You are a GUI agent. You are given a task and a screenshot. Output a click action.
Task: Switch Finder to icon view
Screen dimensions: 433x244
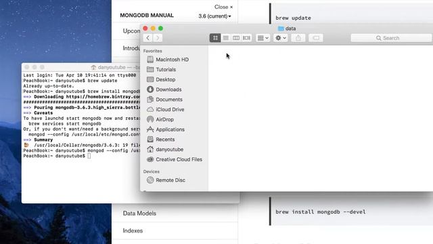[215, 38]
